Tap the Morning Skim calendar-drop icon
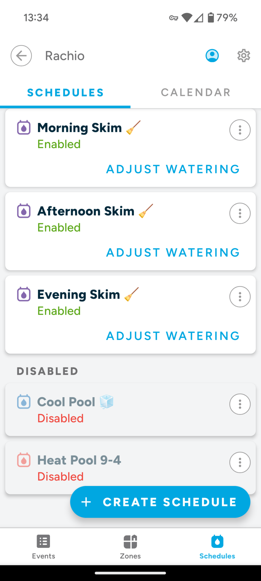The image size is (261, 581). coord(24,128)
